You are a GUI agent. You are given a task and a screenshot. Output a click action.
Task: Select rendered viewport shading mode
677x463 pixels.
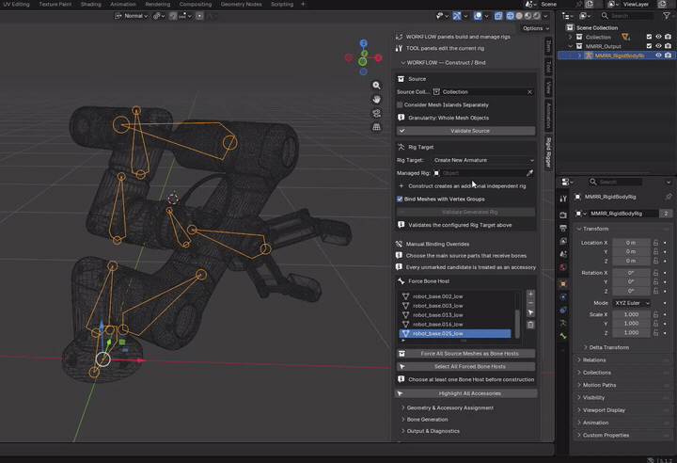tap(537, 16)
